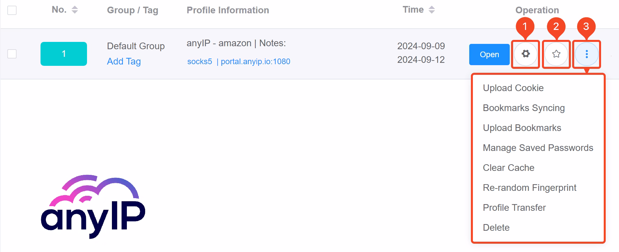Toggle the select-all header checkbox
The image size is (619, 252).
[x=12, y=10]
